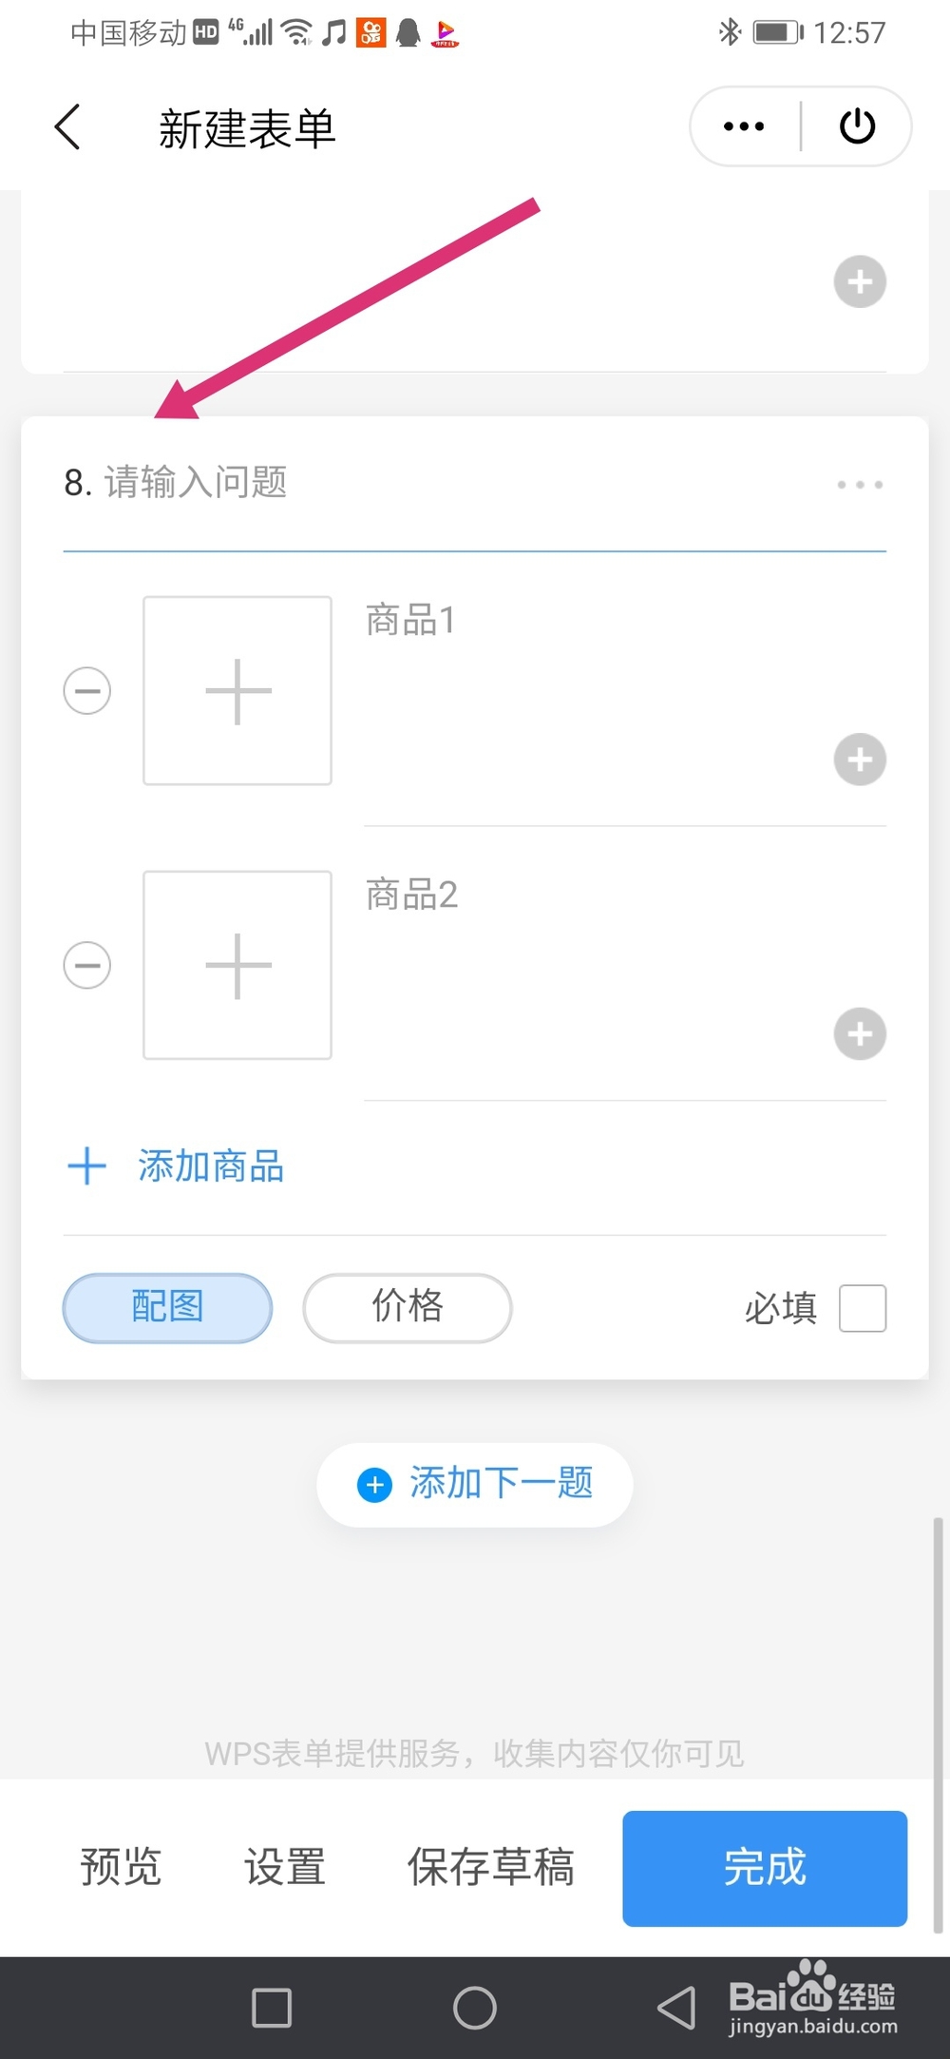Go back using the top-left arrow

pyautogui.click(x=67, y=126)
